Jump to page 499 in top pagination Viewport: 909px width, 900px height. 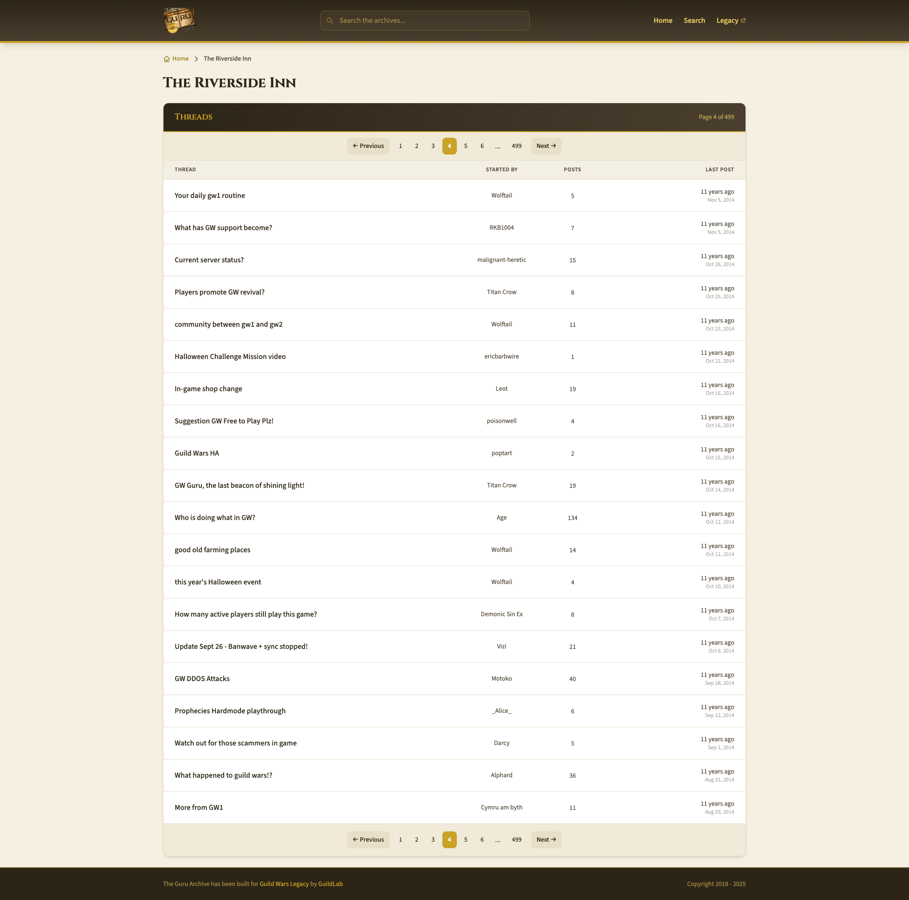click(x=516, y=146)
